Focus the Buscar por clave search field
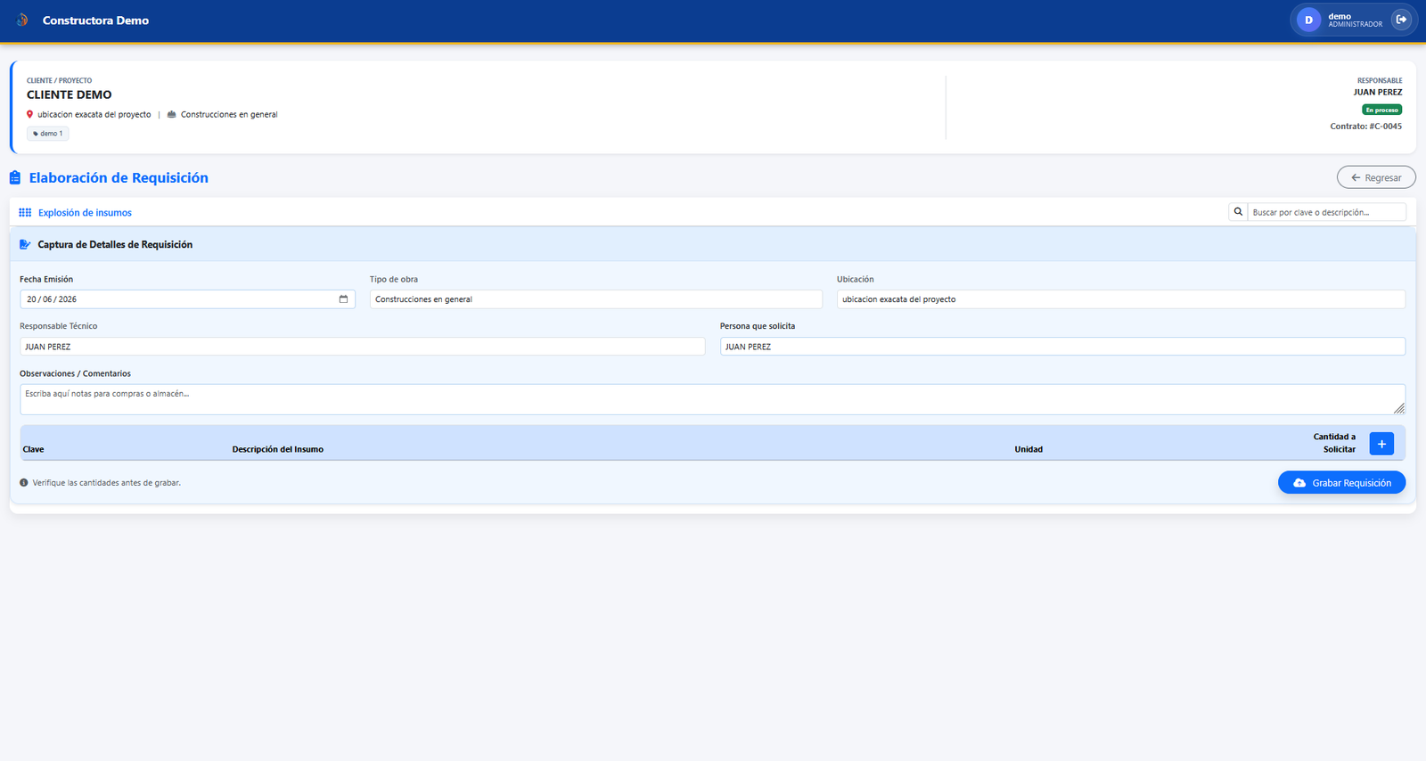The width and height of the screenshot is (1426, 761). 1326,212
